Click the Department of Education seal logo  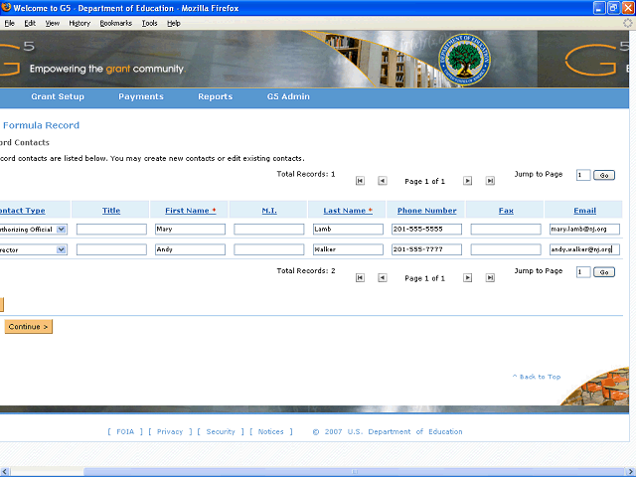pyautogui.click(x=464, y=60)
